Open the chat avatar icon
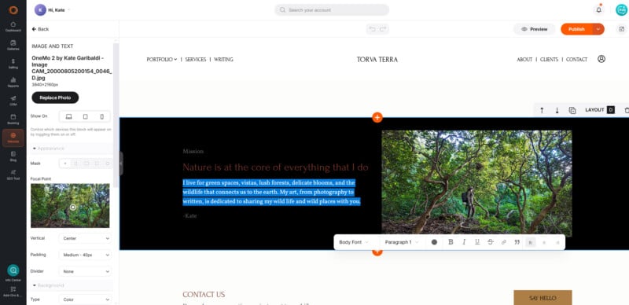This screenshot has height=305, width=629. tap(621, 10)
